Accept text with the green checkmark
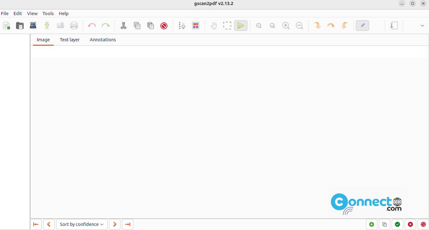Viewport: 429px width, 230px height. point(397,224)
